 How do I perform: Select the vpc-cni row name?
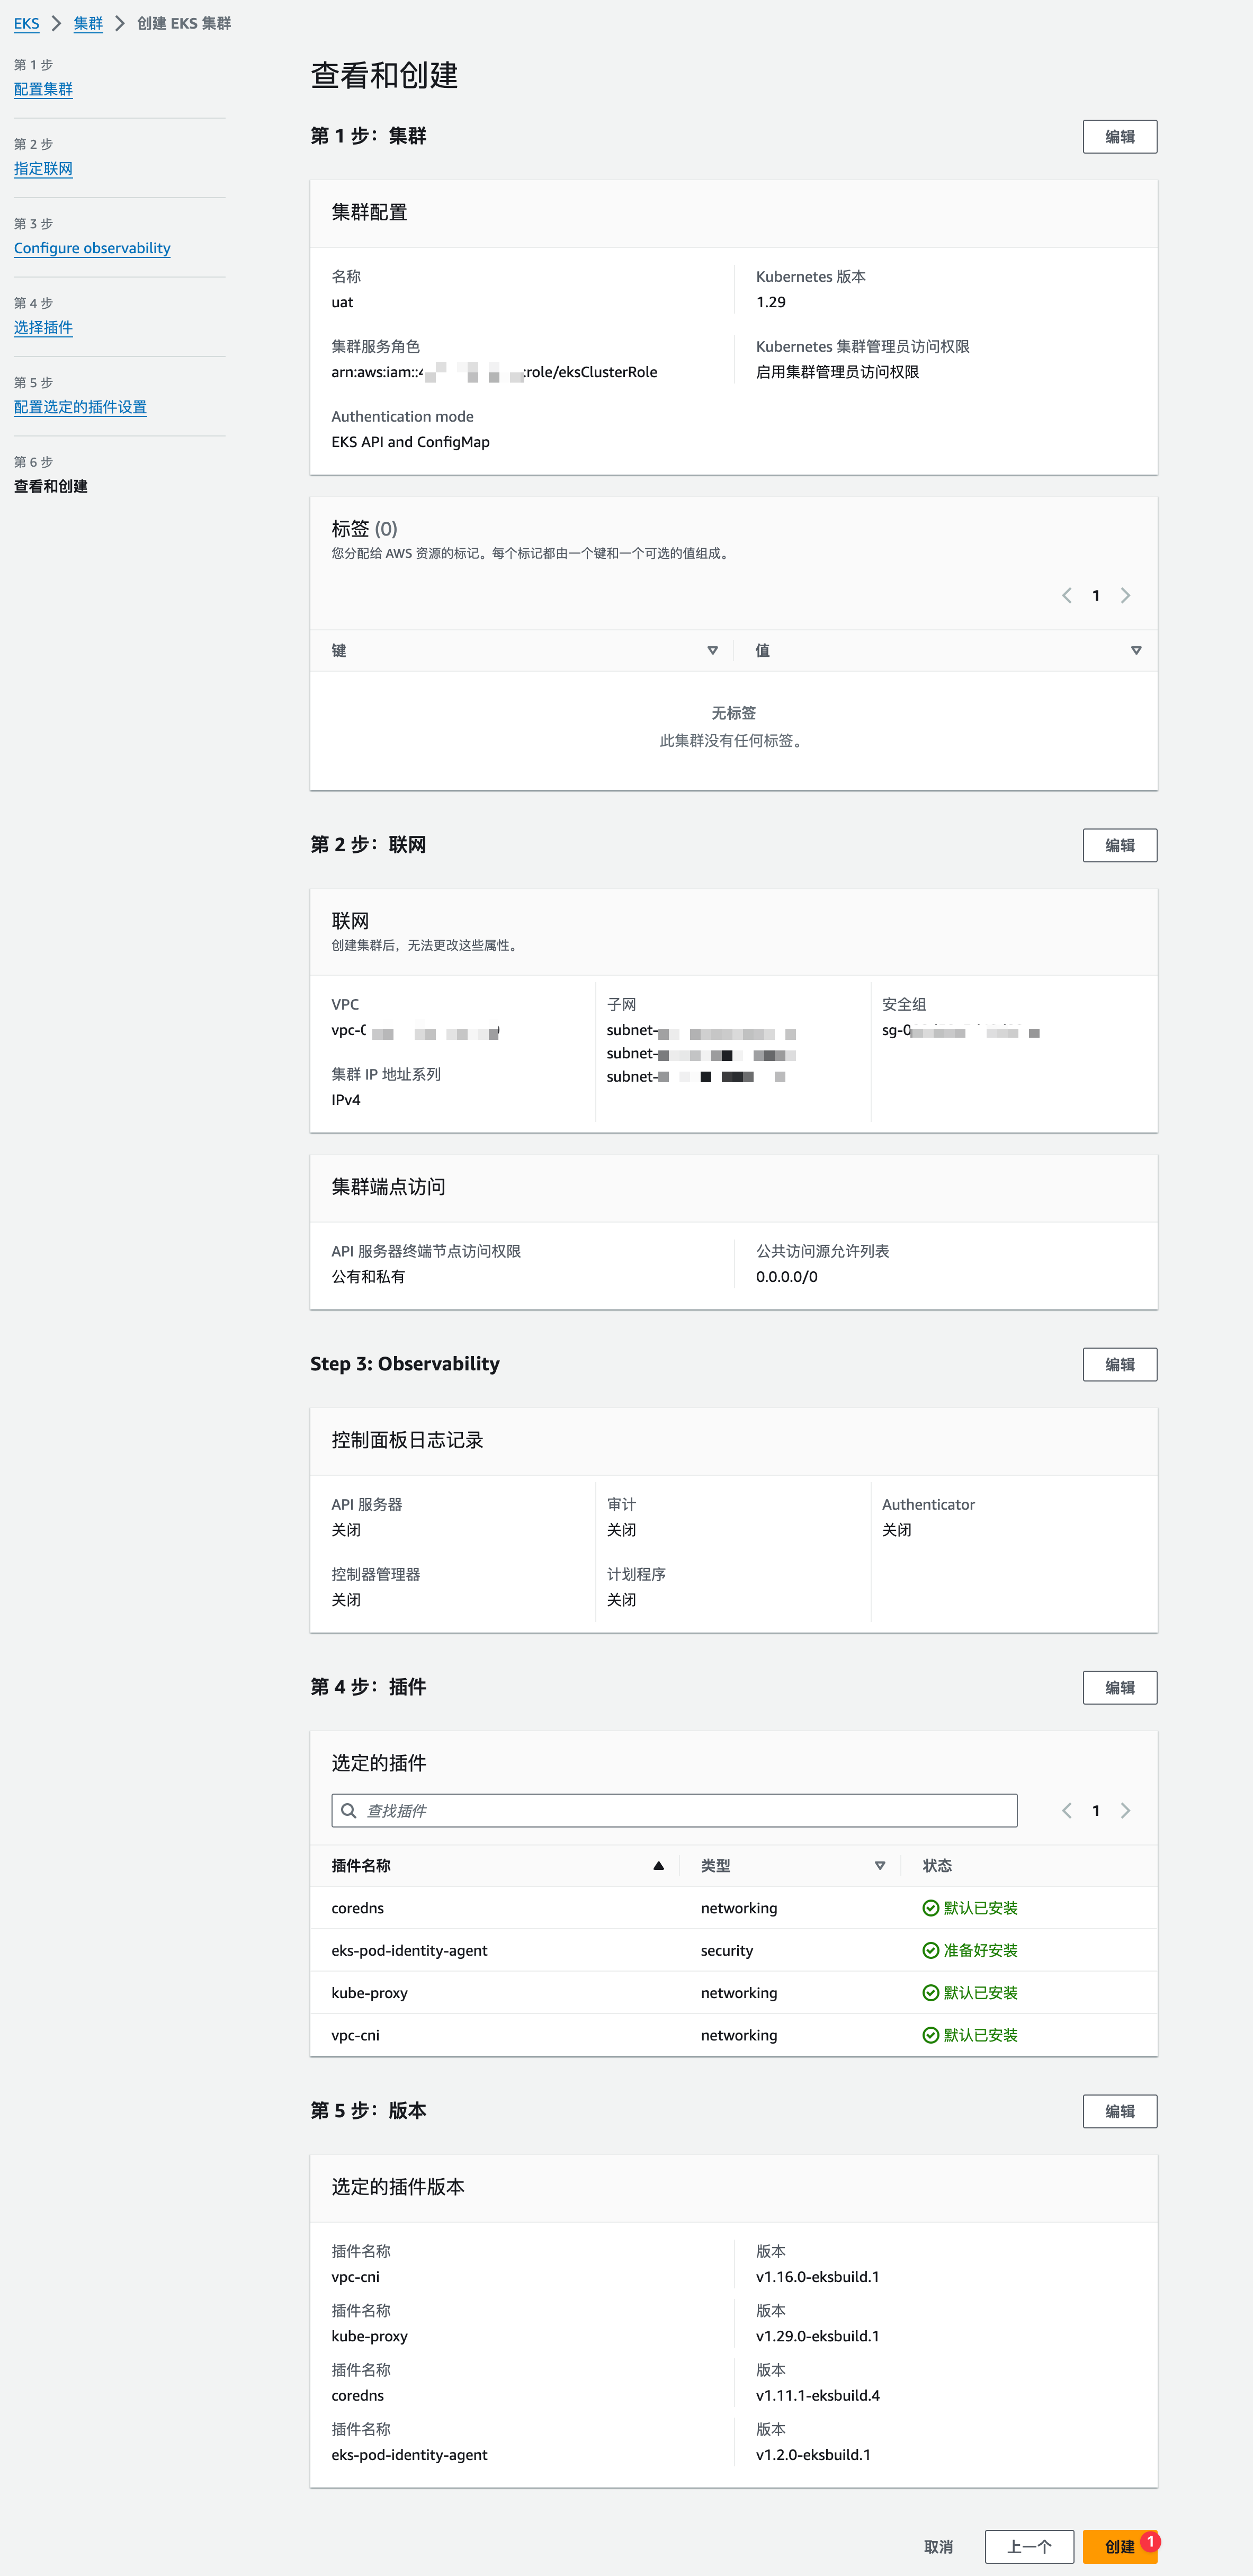[356, 2035]
